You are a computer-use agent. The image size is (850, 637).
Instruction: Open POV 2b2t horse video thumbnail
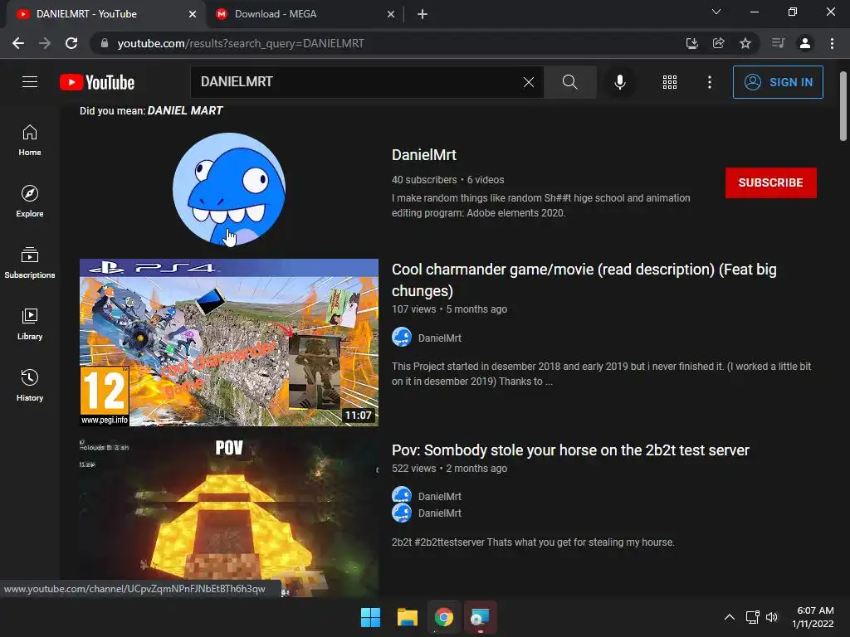click(229, 518)
